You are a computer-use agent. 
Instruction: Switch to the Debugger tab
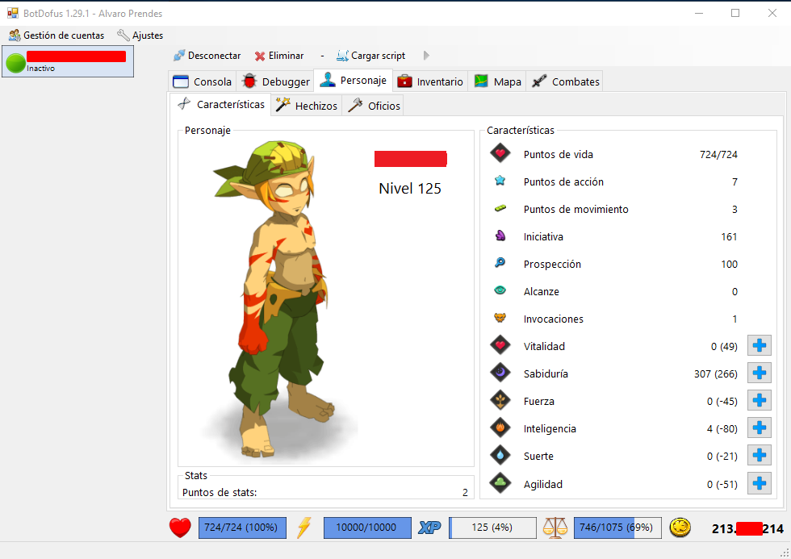point(275,81)
